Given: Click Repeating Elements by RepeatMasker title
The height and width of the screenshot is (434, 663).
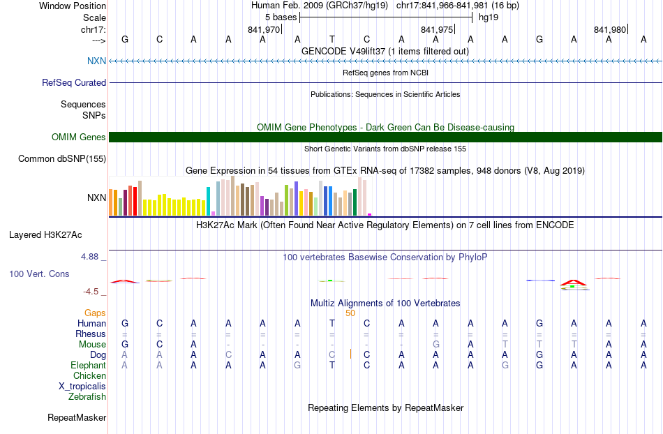Looking at the screenshot, I should tap(385, 407).
